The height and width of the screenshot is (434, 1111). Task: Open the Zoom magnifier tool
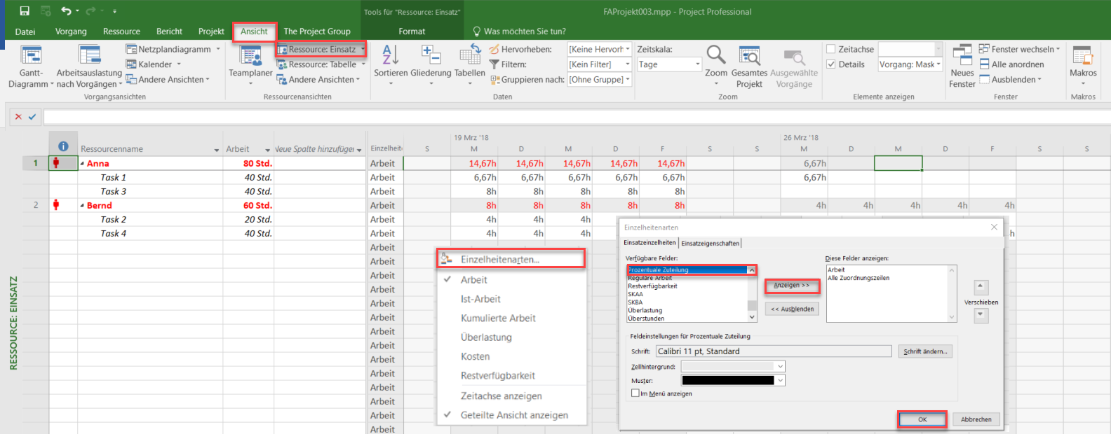coord(715,55)
